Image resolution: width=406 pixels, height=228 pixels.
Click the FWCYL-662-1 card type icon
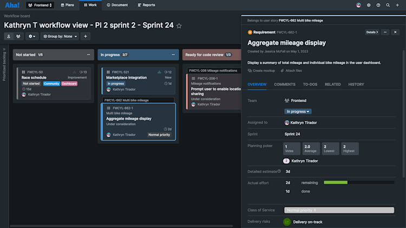[108, 108]
